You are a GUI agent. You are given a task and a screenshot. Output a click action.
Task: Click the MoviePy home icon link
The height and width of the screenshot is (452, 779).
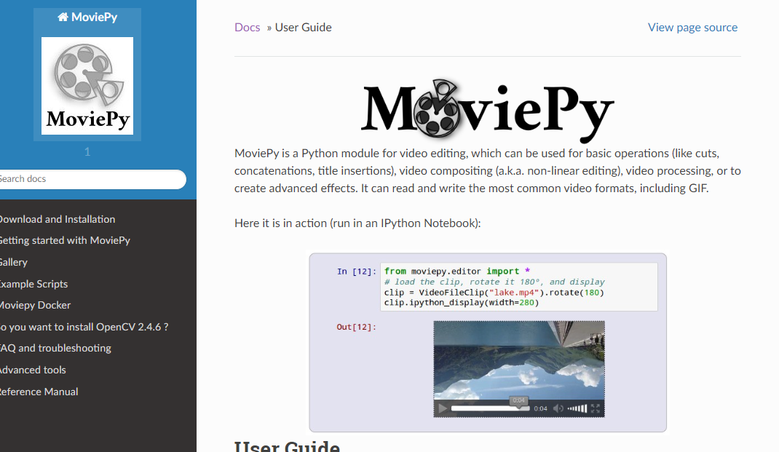pos(87,17)
